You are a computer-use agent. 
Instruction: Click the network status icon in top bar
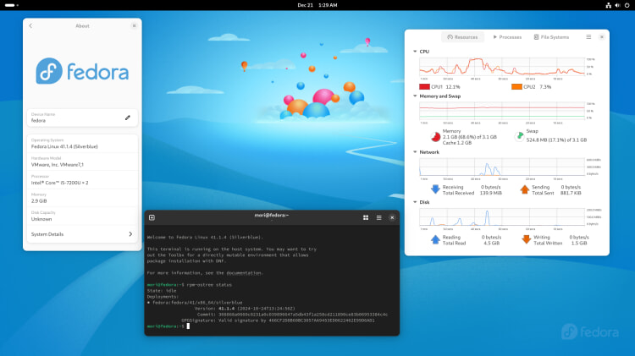(608, 5)
